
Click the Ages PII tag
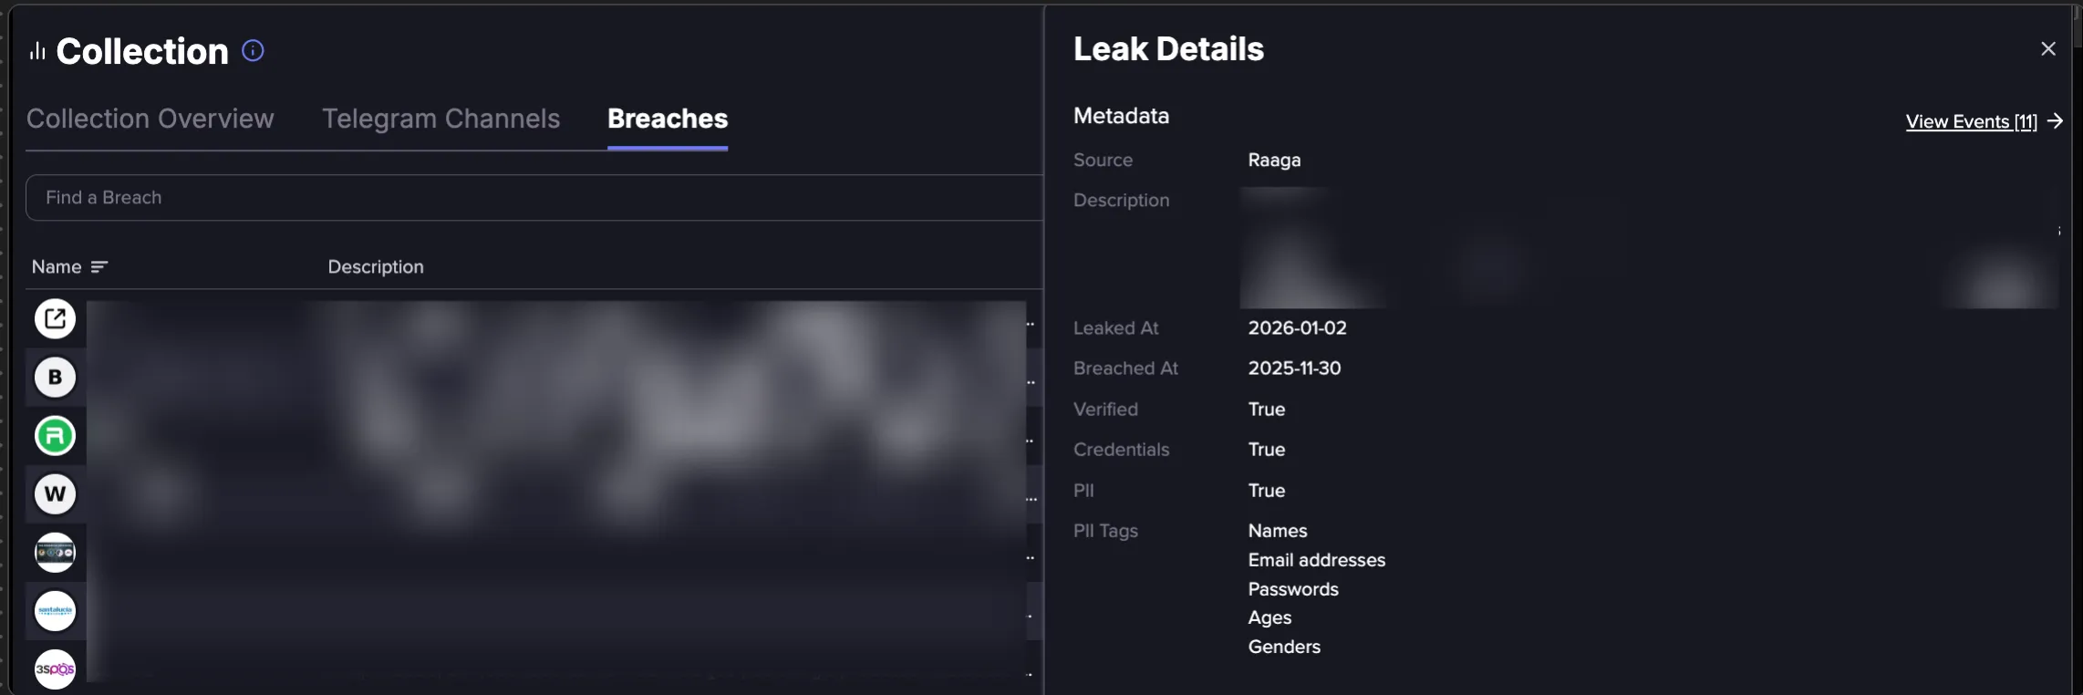pyautogui.click(x=1269, y=617)
